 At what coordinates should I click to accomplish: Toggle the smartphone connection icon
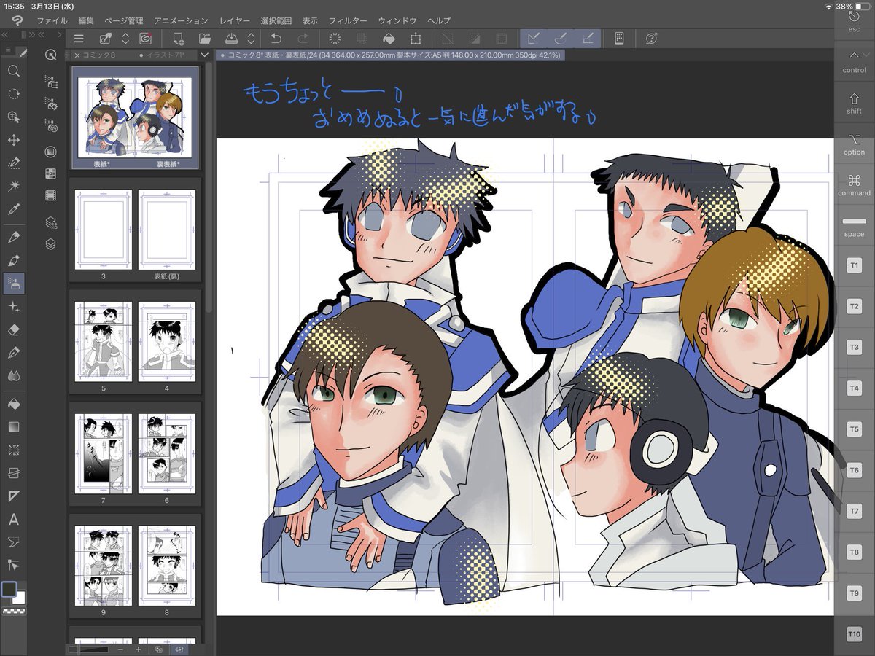(x=619, y=39)
